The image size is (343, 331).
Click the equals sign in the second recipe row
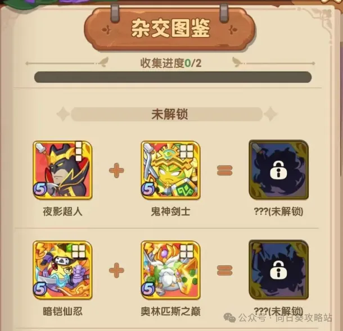(225, 270)
